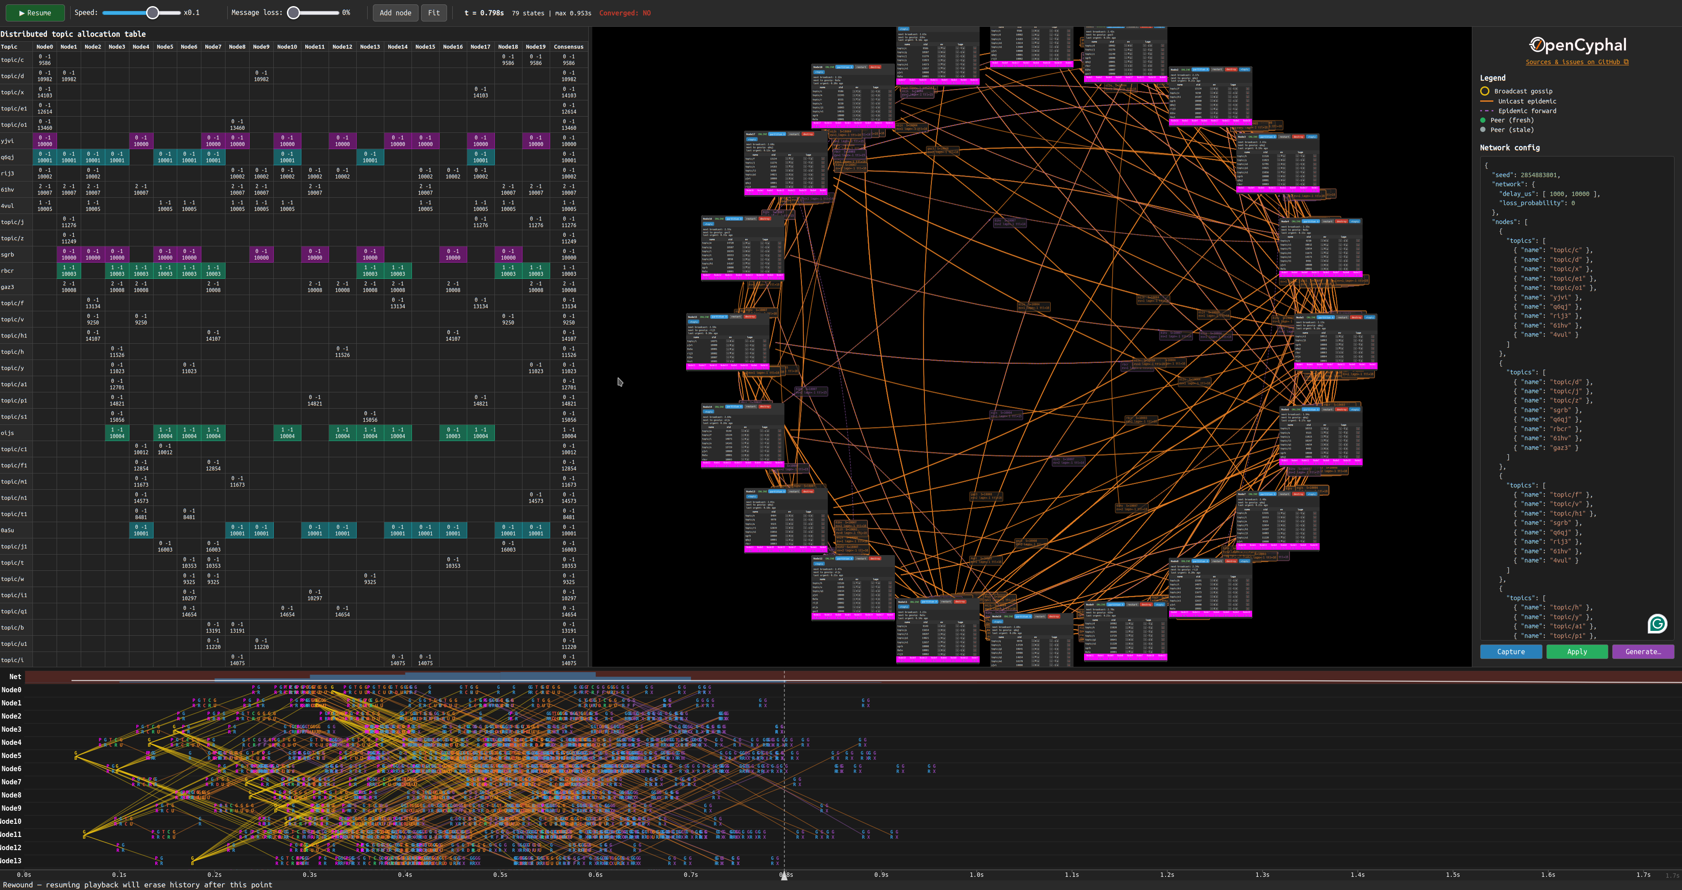
Task: Destroy Node15 using red button
Action: click(x=750, y=317)
